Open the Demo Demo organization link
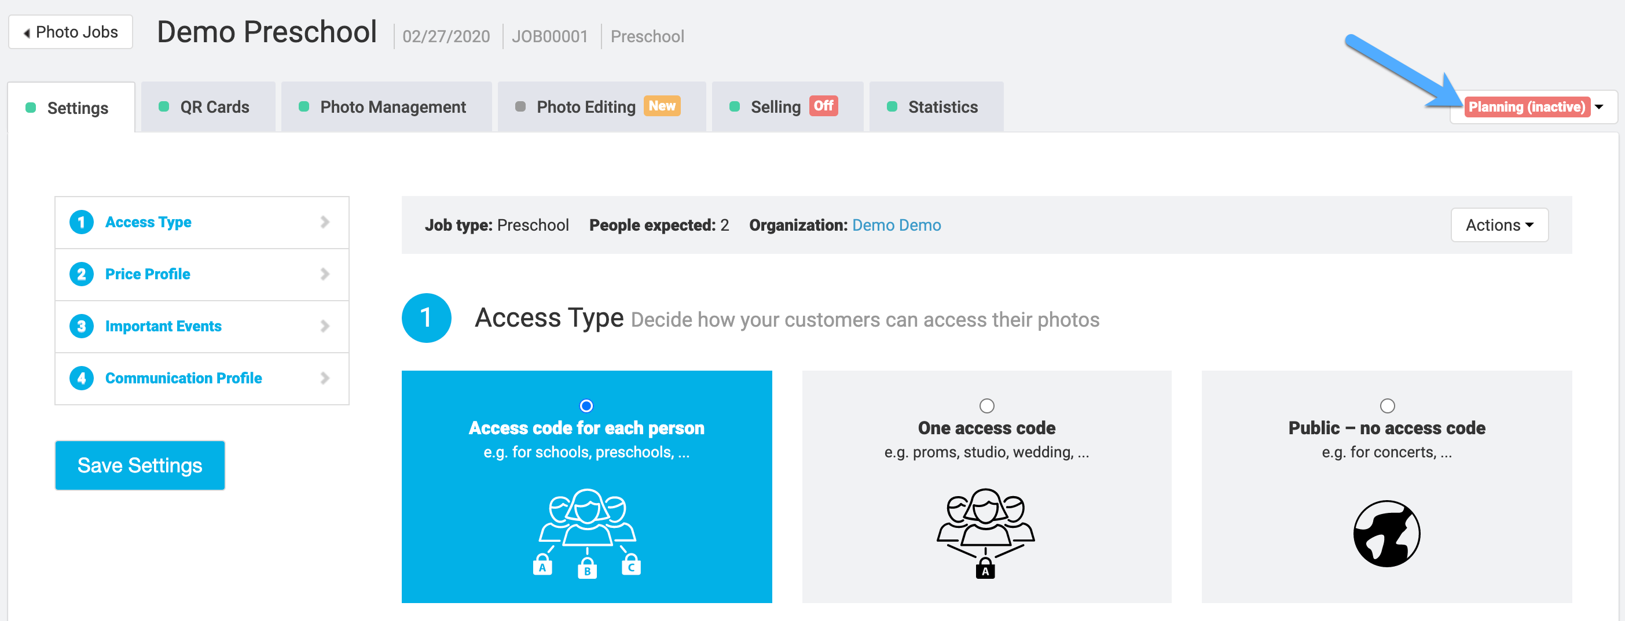 tap(896, 225)
